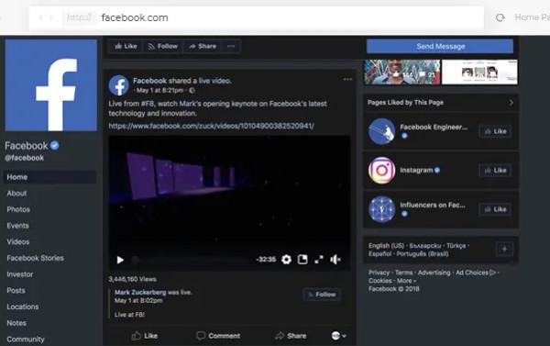550x346 pixels.
Task: Click the browser reload icon
Action: coord(500,17)
